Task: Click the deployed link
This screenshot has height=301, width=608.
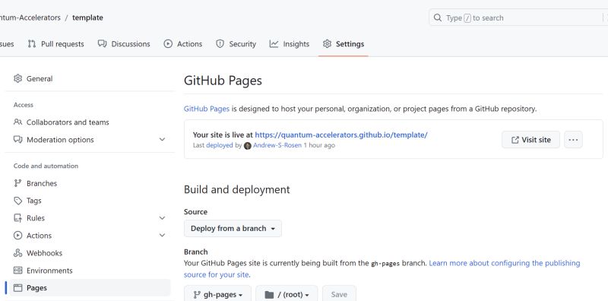Action: click(x=220, y=145)
